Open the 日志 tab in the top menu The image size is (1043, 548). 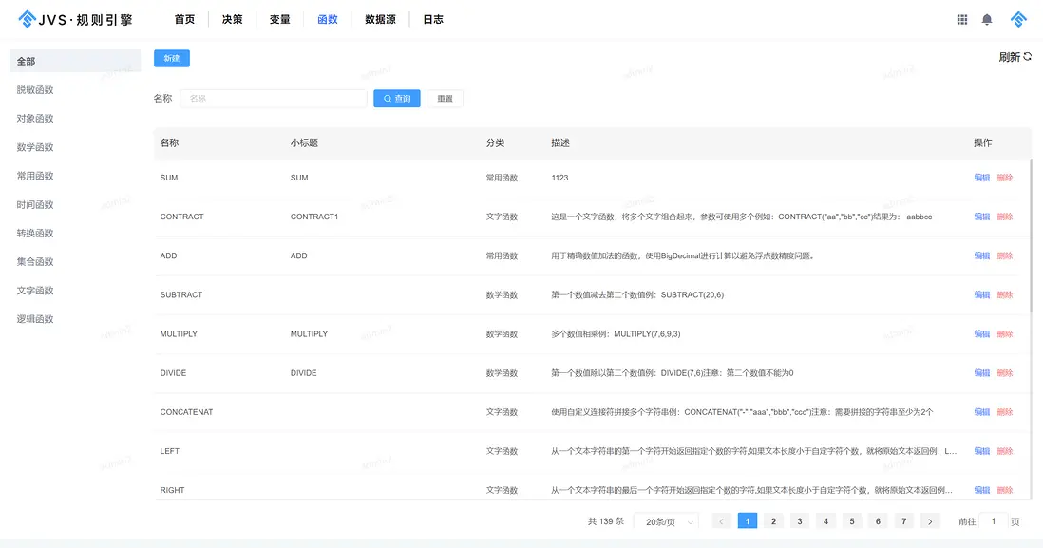(x=435, y=18)
